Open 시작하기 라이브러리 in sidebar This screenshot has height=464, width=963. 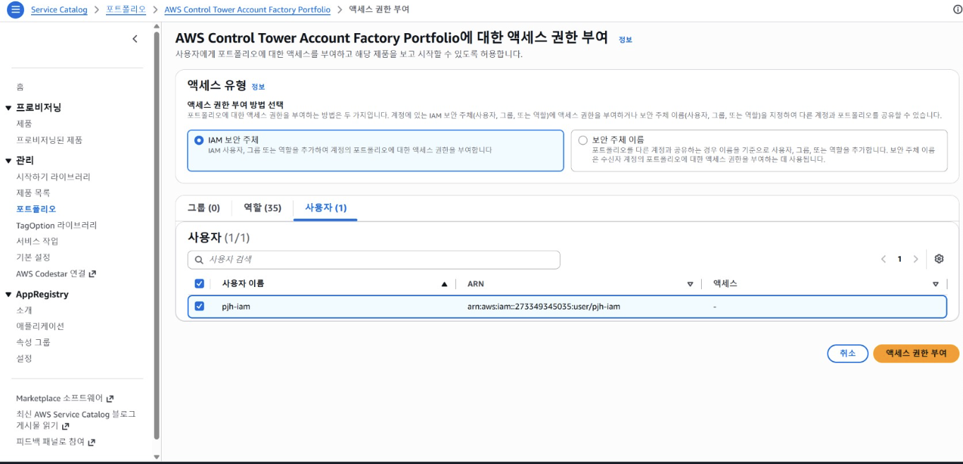point(53,177)
